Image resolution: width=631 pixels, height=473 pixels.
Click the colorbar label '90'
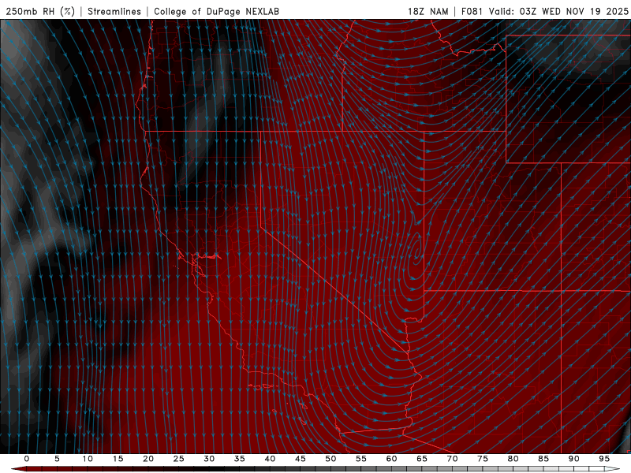(x=574, y=459)
